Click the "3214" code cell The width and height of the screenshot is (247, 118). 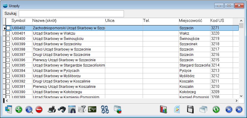pos(221,65)
